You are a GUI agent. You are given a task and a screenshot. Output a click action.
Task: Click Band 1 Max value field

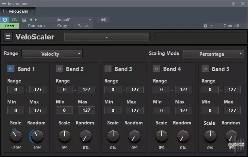(38, 110)
